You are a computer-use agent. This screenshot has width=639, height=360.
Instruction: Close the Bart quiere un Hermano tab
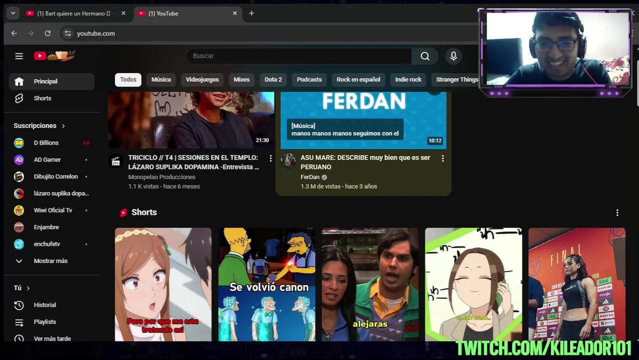[x=123, y=13]
